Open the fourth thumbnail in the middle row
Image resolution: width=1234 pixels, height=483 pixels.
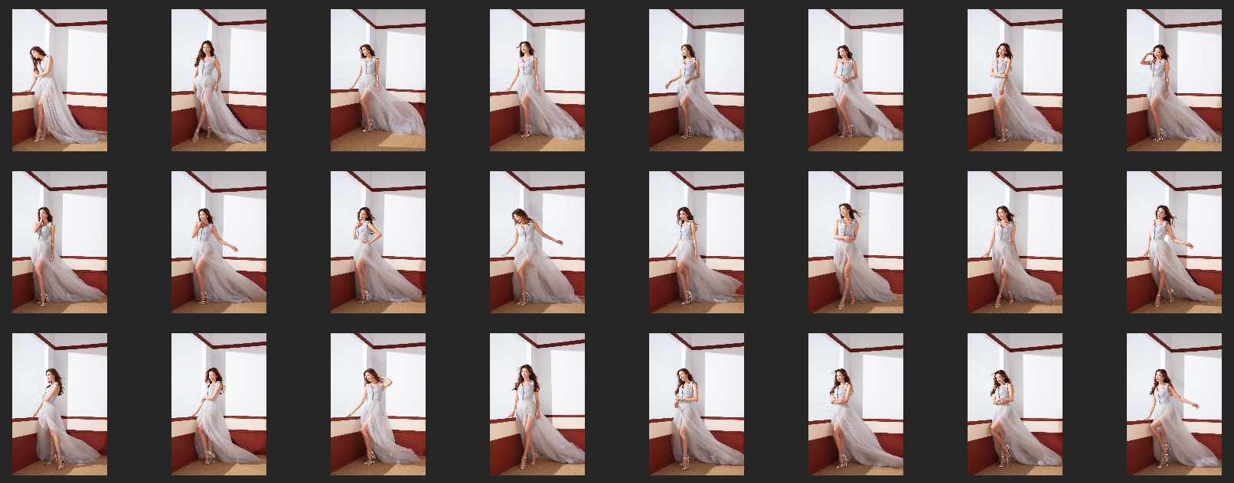(x=537, y=242)
